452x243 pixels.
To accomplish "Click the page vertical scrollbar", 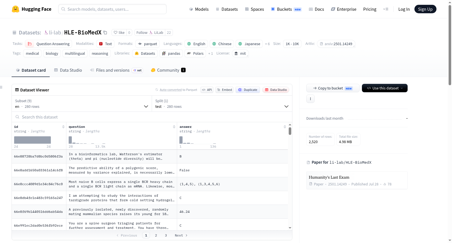I will 450,45.
